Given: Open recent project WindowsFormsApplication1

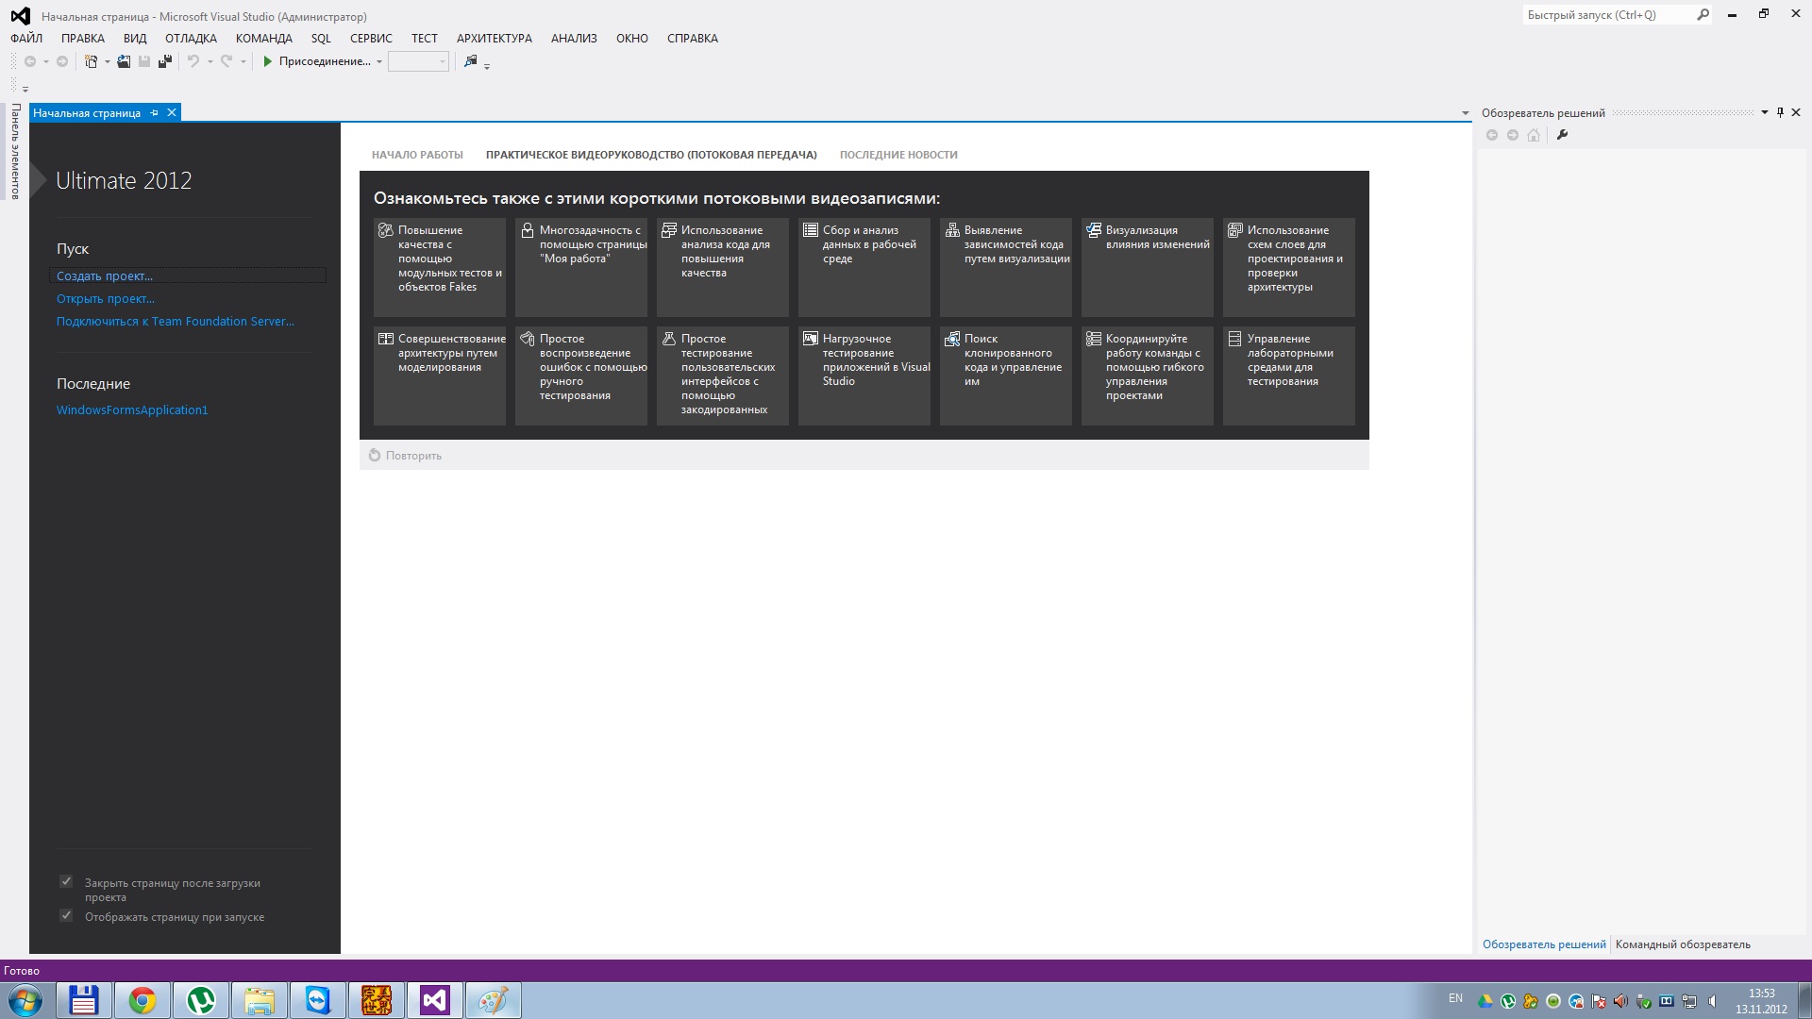Looking at the screenshot, I should click(132, 410).
